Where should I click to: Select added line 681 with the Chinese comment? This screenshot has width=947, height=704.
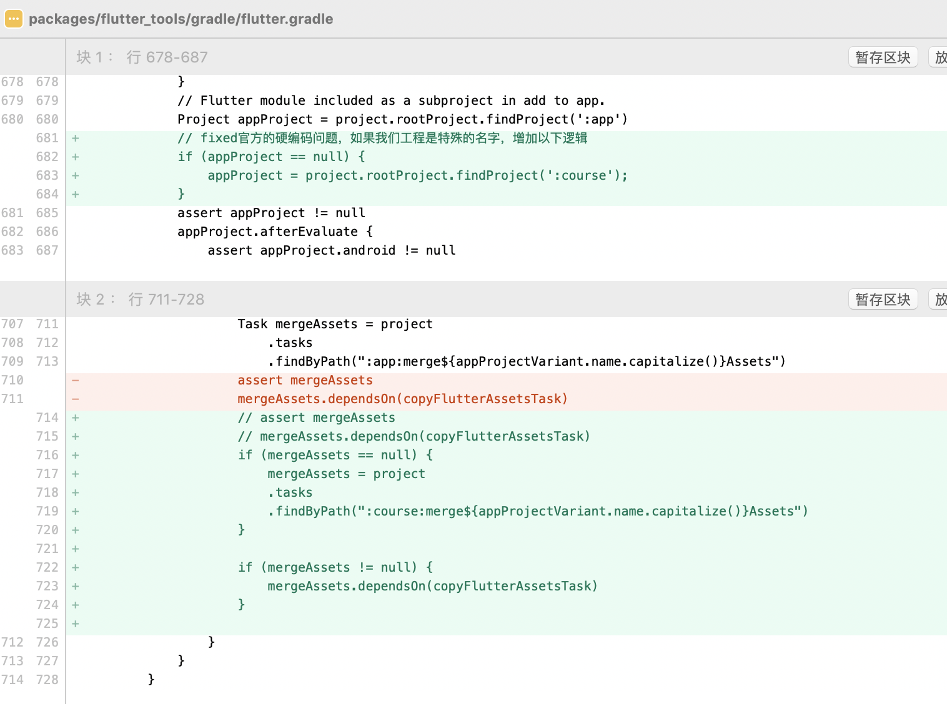coord(382,138)
